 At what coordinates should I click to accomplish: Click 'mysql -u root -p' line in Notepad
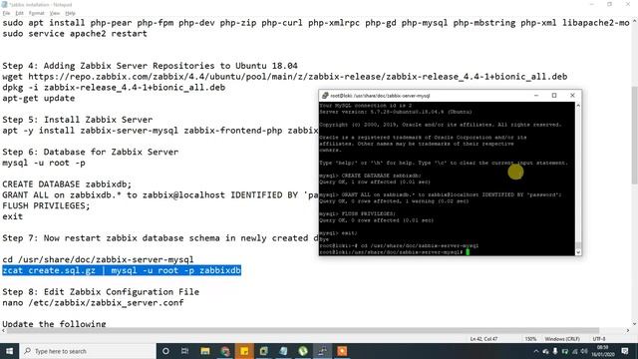coord(44,163)
